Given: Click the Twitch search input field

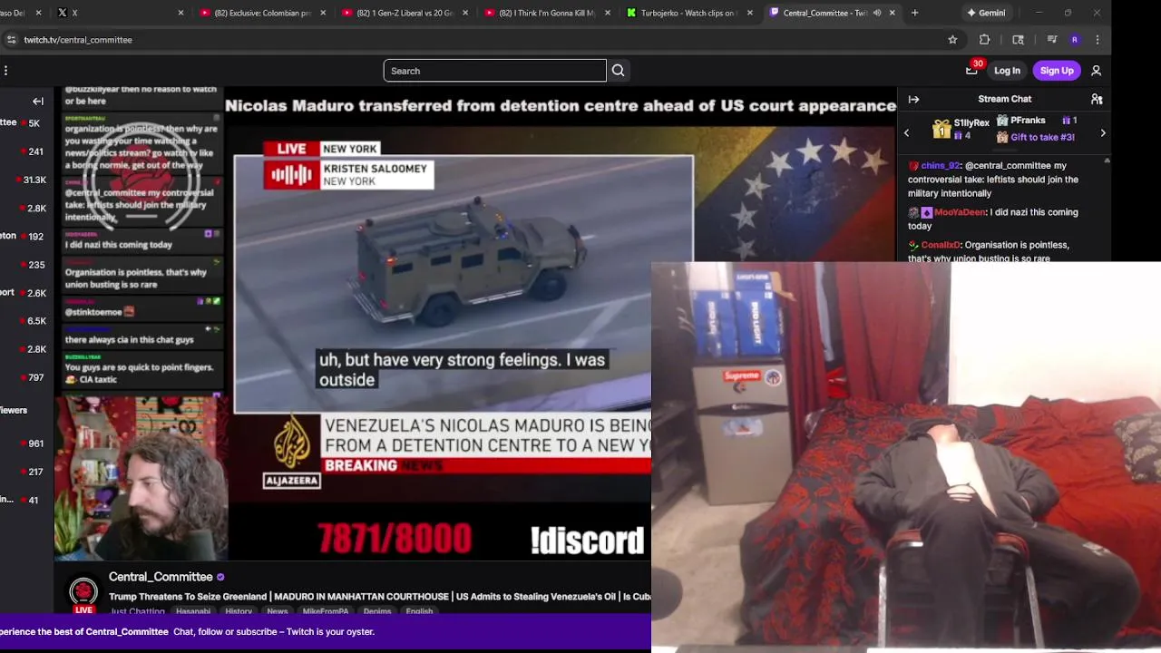Looking at the screenshot, I should [494, 71].
